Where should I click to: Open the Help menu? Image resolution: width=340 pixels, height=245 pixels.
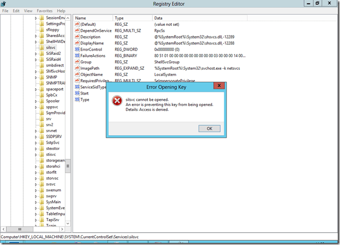coord(61,11)
